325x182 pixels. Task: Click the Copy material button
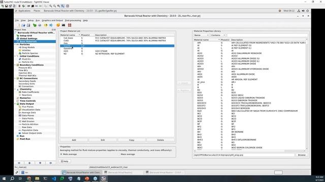(132, 140)
